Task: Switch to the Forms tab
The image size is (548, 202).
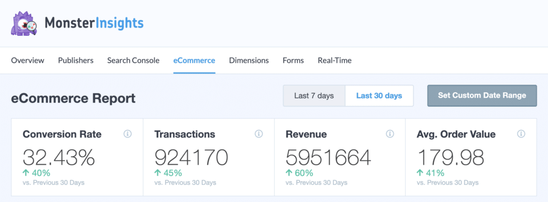Action: (x=293, y=60)
